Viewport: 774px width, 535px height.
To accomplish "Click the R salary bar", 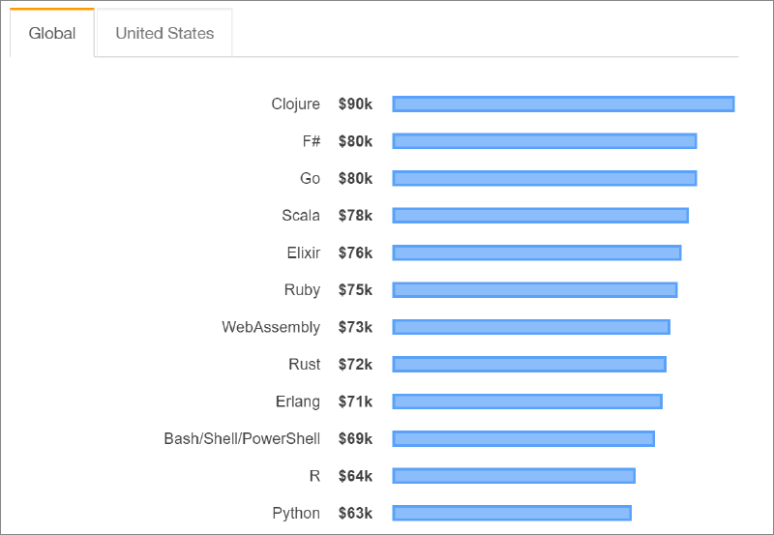I will pos(514,476).
